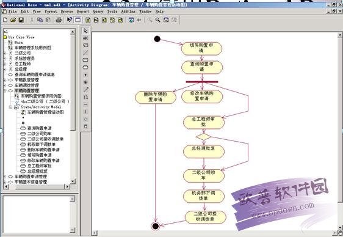Expand the 二级公司 actor node
343x237 pixels.
(5, 53)
